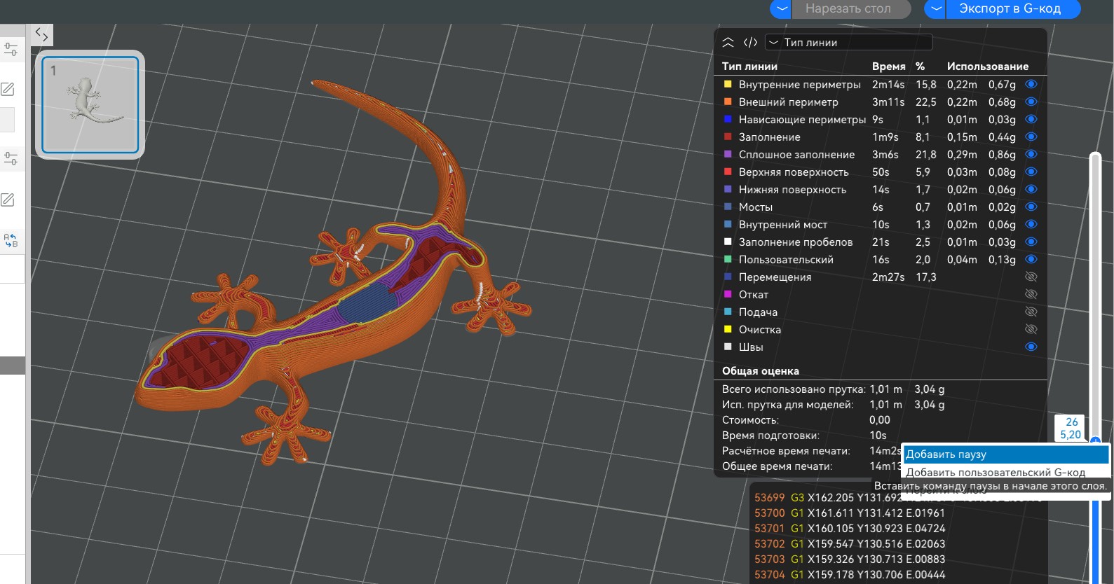Click the yellow Внутренние периметры color swatch

point(728,84)
